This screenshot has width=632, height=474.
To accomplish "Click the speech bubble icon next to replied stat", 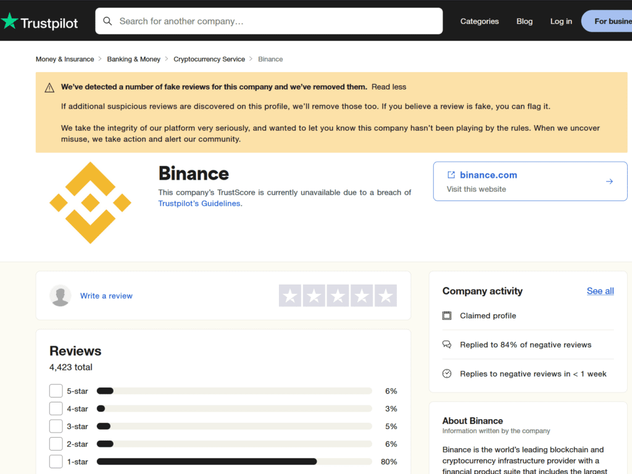I will tap(447, 344).
